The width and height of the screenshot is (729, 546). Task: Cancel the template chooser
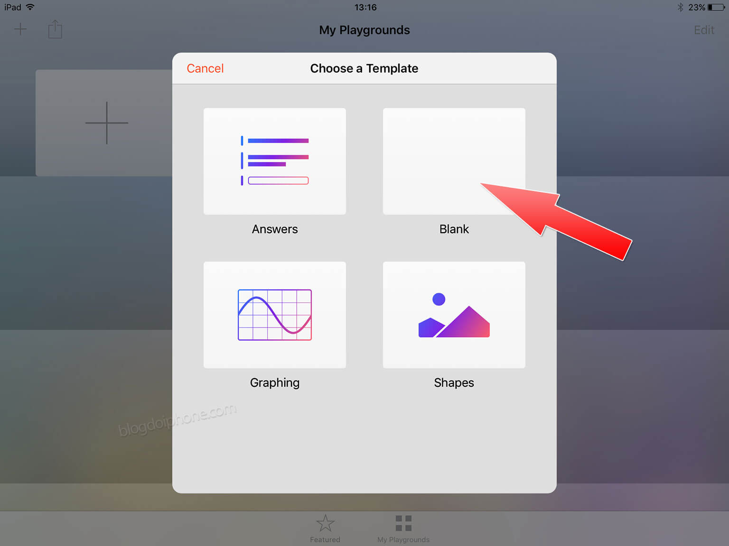(205, 68)
